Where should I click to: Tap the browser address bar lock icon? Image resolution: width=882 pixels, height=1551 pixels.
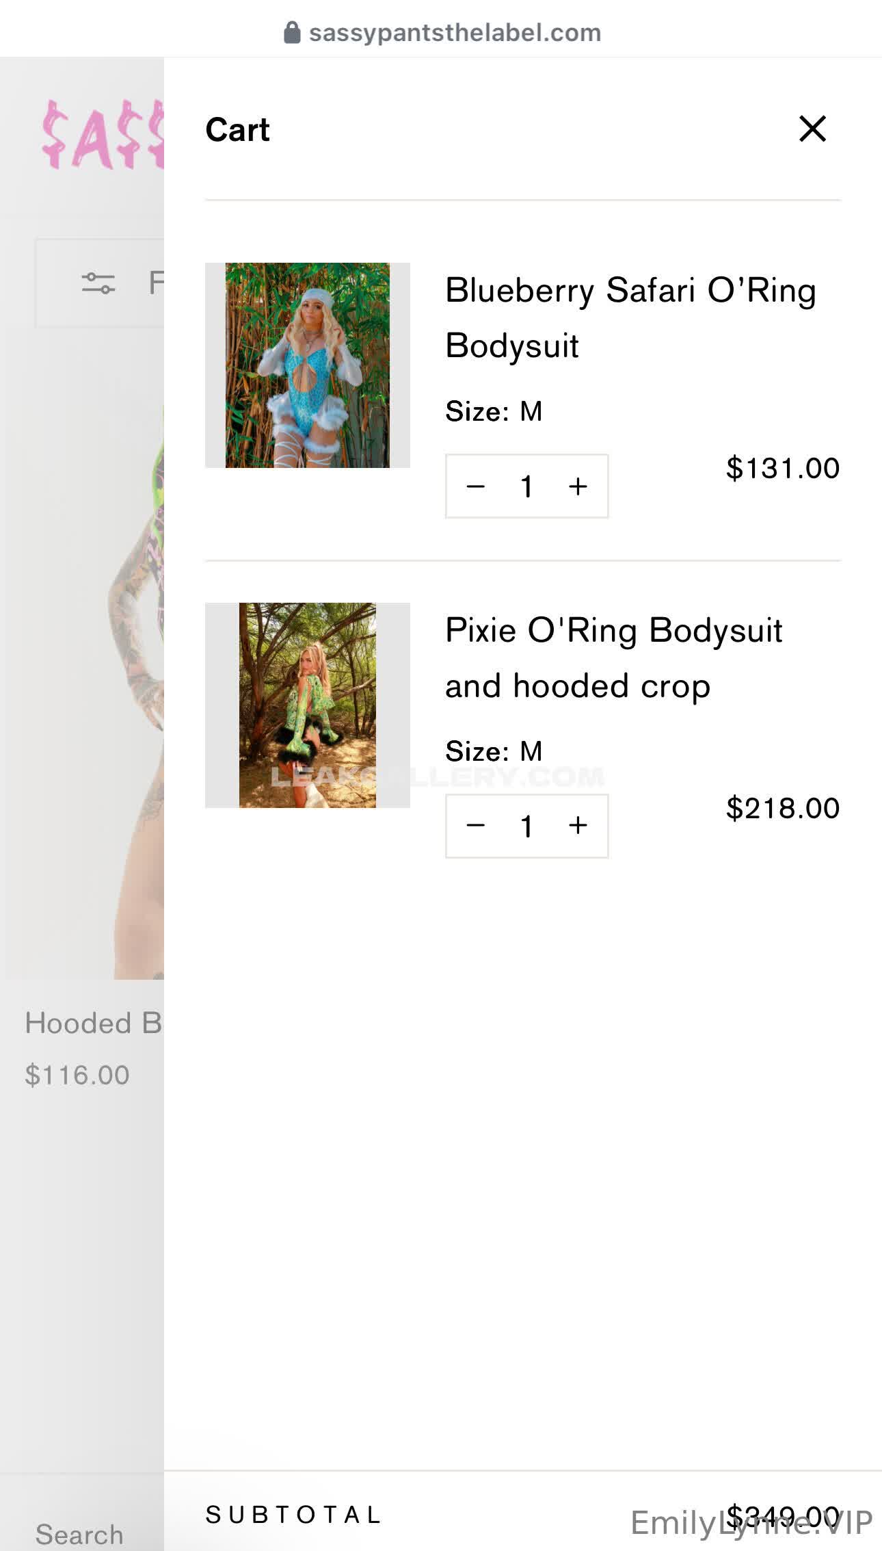[292, 32]
